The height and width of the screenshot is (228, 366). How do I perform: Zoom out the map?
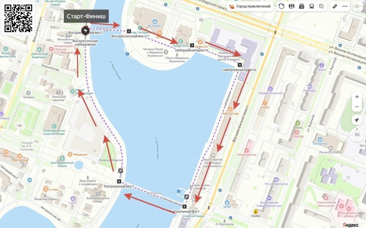pyautogui.click(x=357, y=106)
